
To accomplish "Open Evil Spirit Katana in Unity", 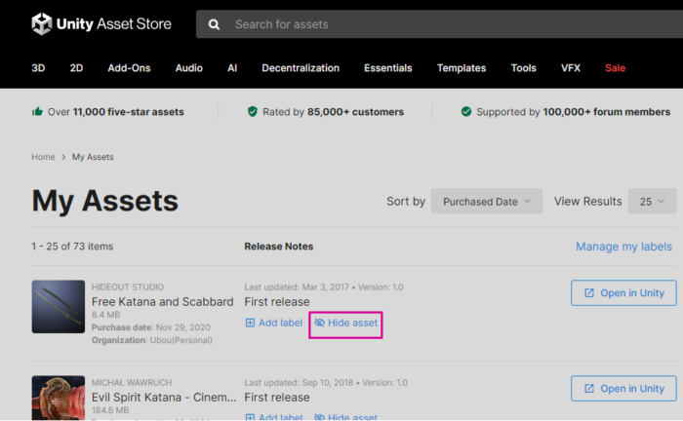I will point(623,389).
